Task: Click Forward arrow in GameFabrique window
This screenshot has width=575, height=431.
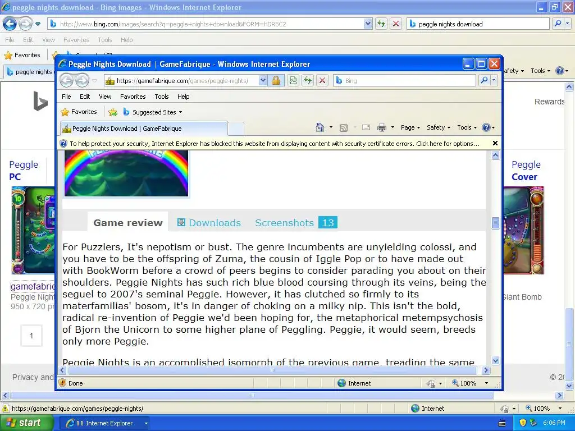Action: 82,81
